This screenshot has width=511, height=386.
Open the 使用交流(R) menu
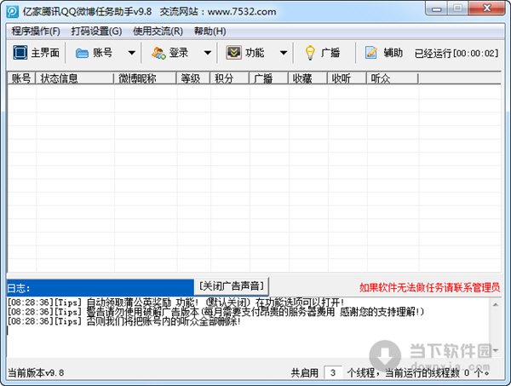pyautogui.click(x=158, y=32)
